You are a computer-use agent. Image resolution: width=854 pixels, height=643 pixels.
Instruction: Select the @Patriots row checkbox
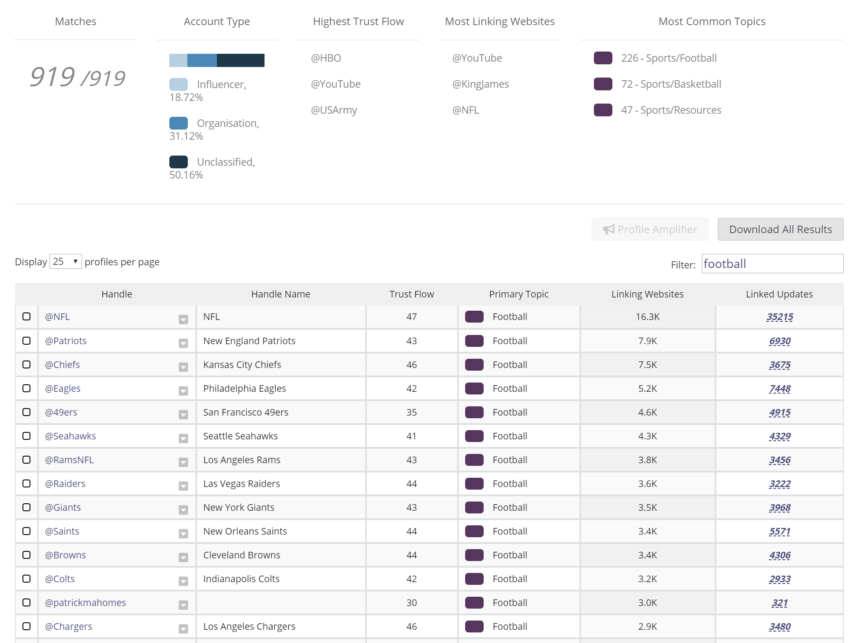click(26, 341)
